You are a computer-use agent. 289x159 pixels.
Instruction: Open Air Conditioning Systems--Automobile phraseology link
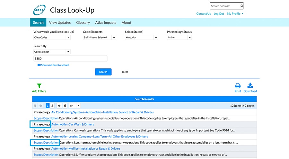click(x=102, y=112)
